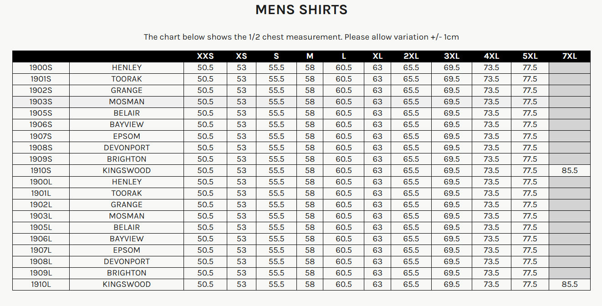Click the MENS SHIRTS heading
602x306 pixels.
(x=301, y=10)
